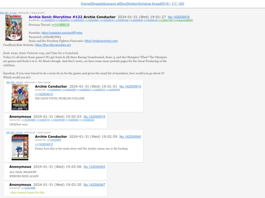Open the Pastebin URL link
Screen dimensions: 265x198
[62, 33]
